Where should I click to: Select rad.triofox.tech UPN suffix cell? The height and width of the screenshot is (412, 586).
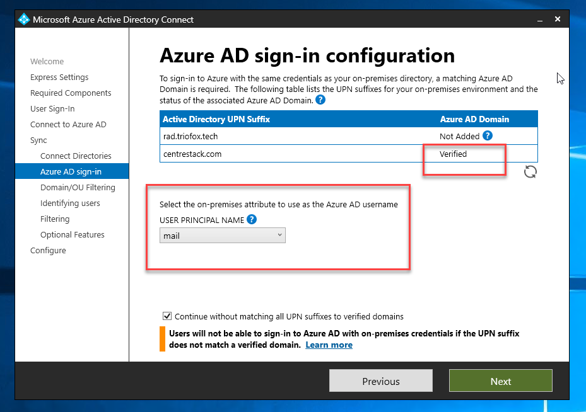click(x=190, y=136)
